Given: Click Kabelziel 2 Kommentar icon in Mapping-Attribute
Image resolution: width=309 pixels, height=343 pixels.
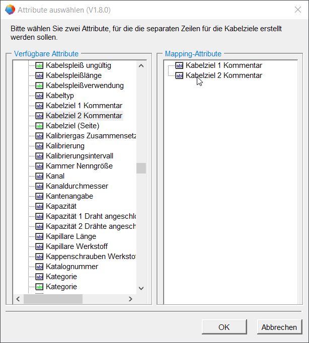Looking at the screenshot, I should (179, 75).
